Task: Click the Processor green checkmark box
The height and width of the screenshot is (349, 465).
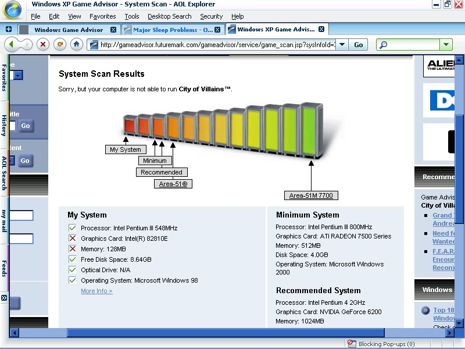Action: (72, 228)
